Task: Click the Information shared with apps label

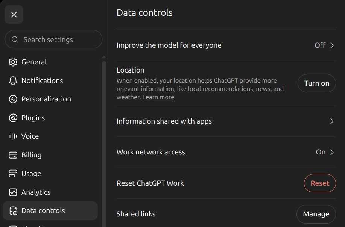Action: [164, 121]
